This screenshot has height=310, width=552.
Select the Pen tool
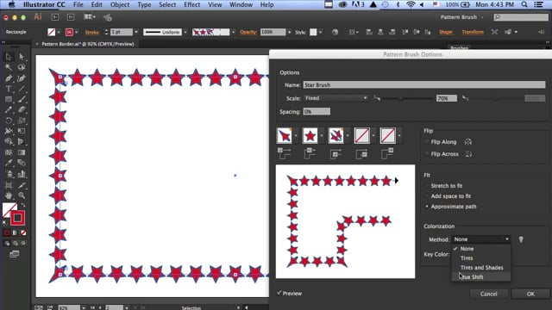click(x=9, y=78)
